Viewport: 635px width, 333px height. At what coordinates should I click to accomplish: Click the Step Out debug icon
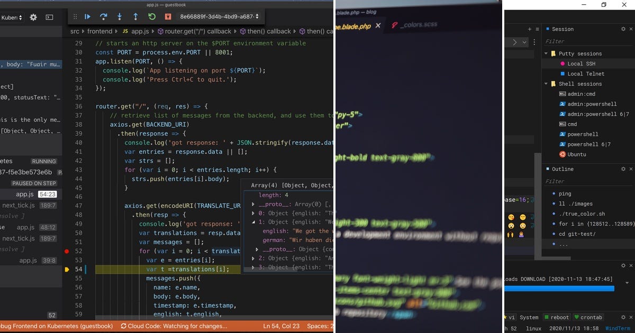click(x=136, y=16)
